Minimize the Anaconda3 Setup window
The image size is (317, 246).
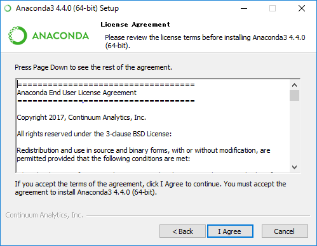point(244,8)
